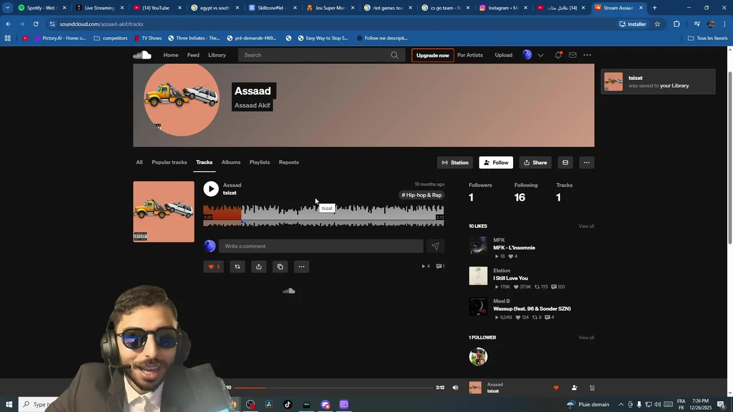
Task: Switch to the Playlists tab
Action: (x=259, y=163)
